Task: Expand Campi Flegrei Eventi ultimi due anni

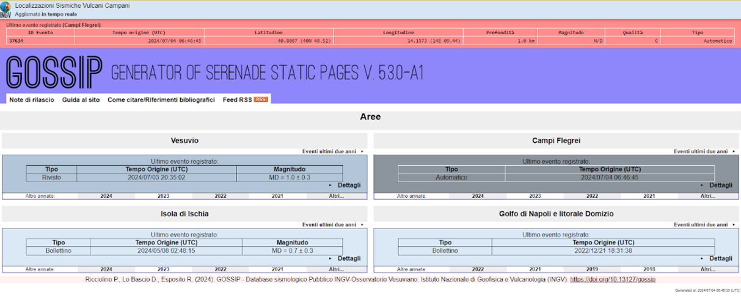Action: [x=704, y=151]
